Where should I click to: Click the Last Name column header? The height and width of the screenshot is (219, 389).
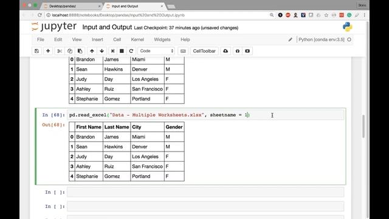click(x=117, y=127)
